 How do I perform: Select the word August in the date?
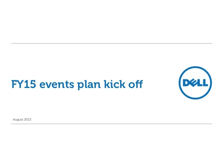pyautogui.click(x=18, y=120)
